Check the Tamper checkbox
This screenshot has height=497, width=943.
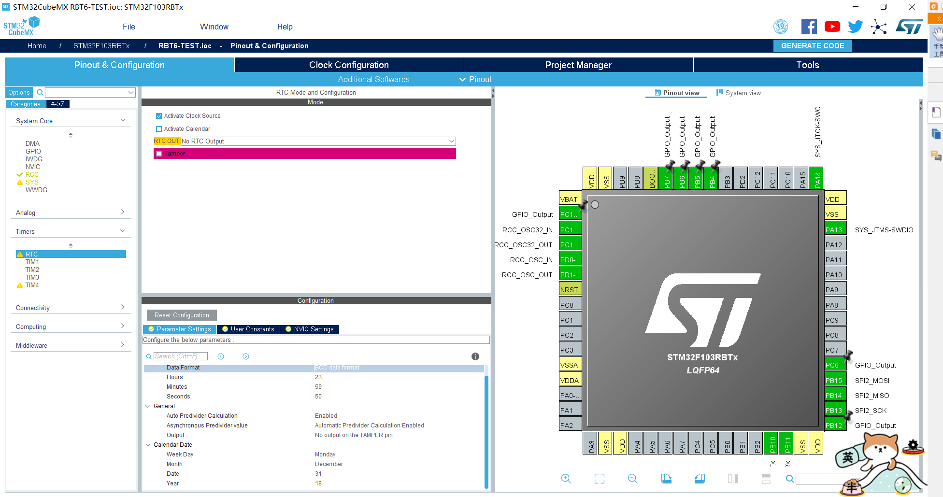coord(159,153)
